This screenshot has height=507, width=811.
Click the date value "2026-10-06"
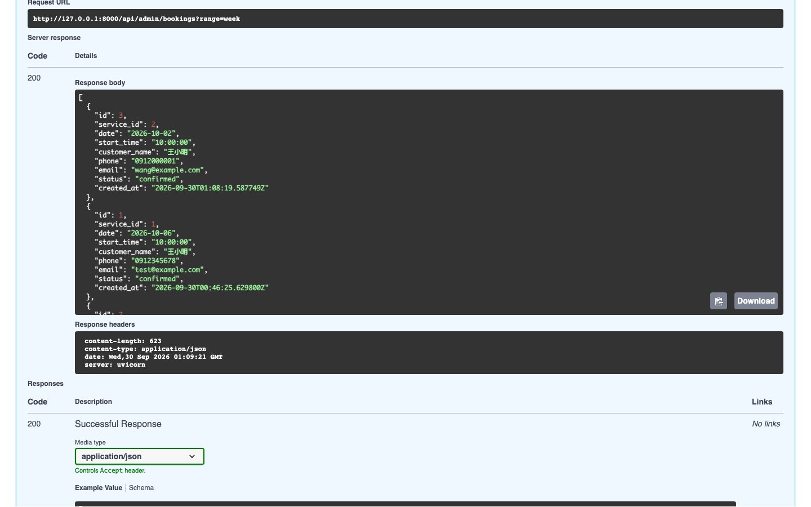pos(151,233)
